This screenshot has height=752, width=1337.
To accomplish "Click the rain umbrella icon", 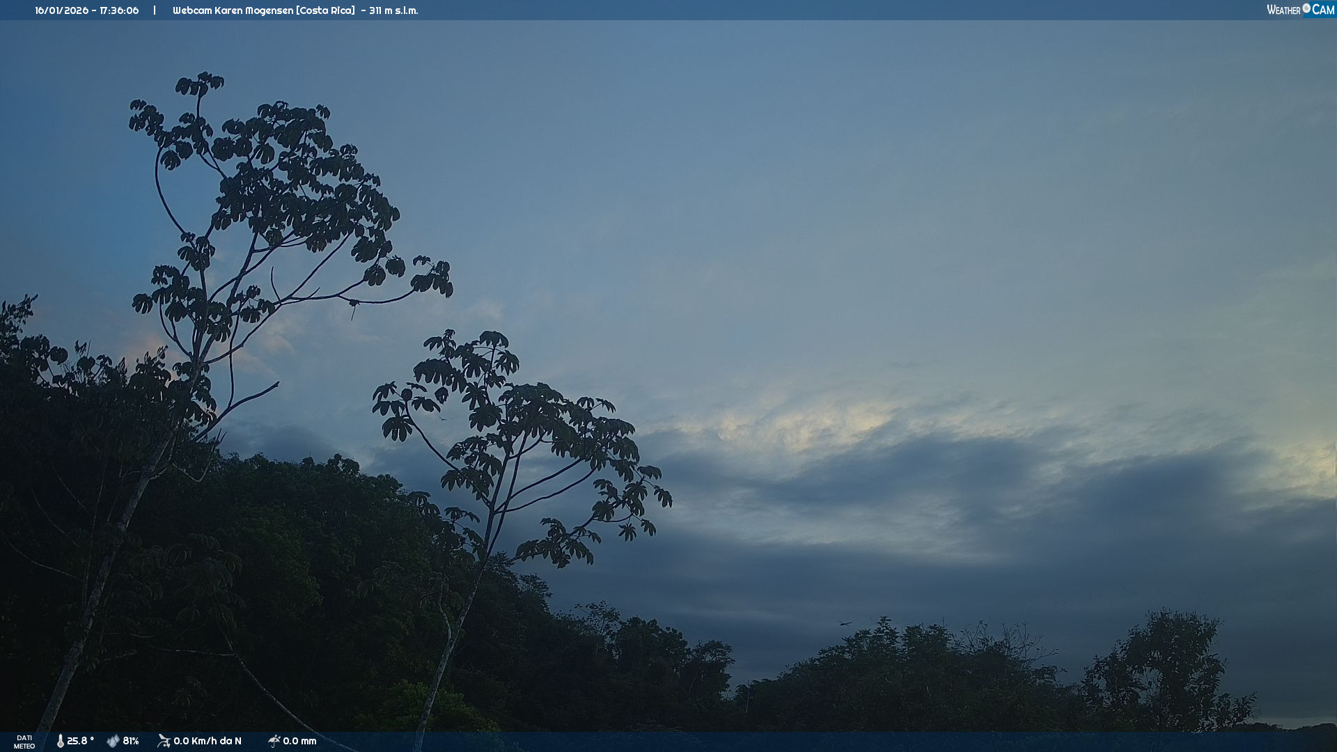I will [274, 741].
